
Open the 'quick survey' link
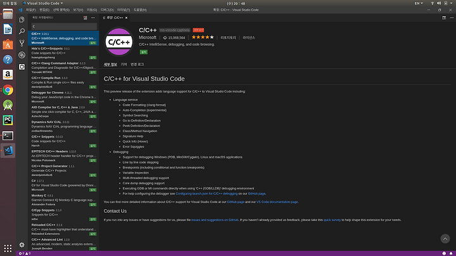click(332, 220)
